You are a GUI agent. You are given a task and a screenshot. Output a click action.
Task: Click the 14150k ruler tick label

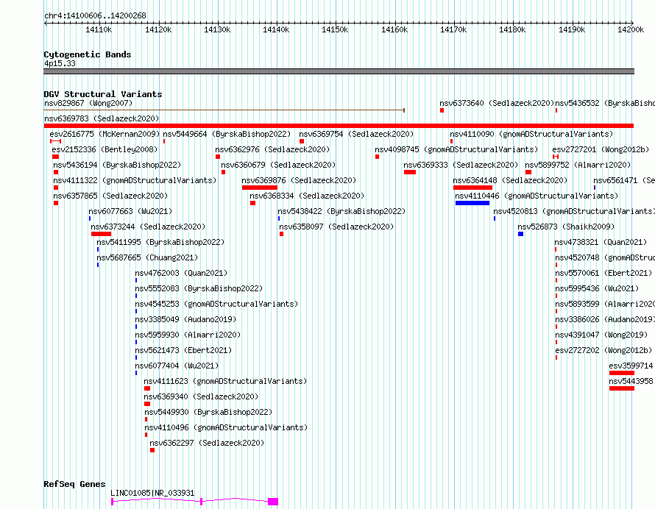[x=335, y=29]
